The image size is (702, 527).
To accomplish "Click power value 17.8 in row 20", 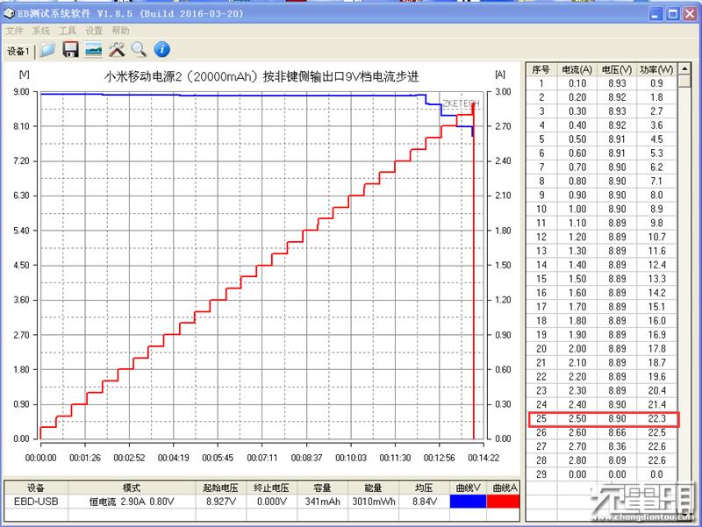I will pyautogui.click(x=656, y=348).
